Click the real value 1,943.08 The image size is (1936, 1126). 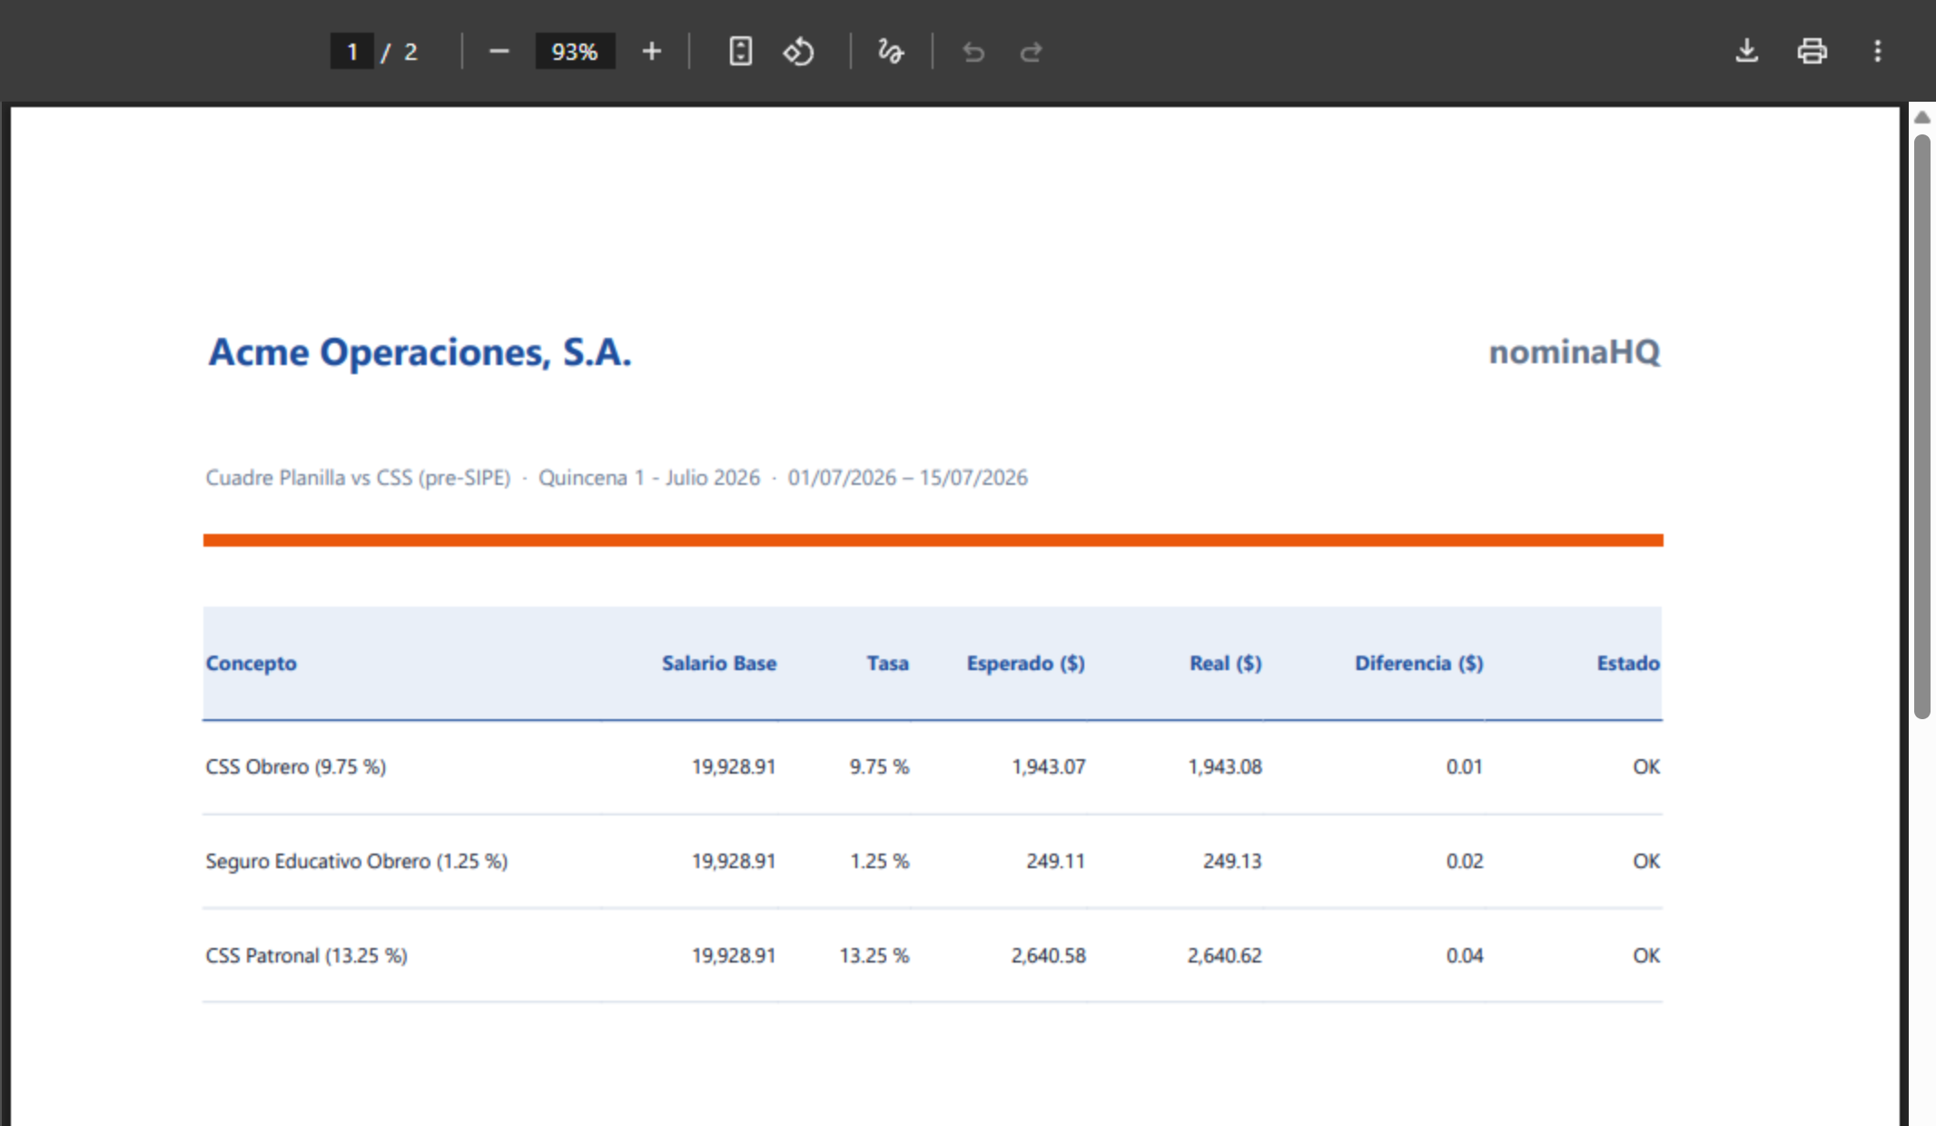(1225, 766)
